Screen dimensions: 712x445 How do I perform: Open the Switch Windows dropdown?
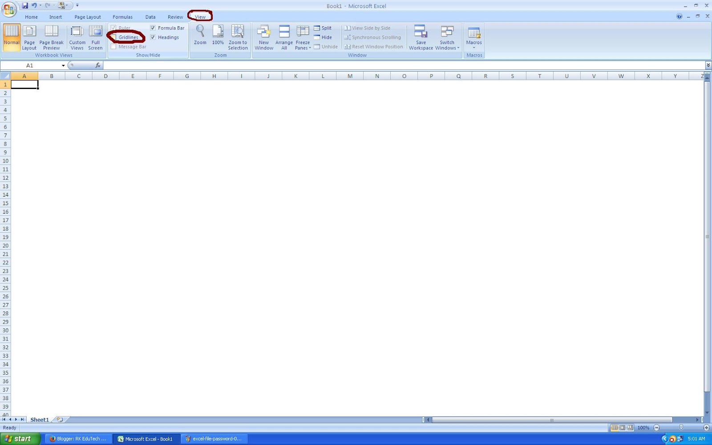(447, 37)
